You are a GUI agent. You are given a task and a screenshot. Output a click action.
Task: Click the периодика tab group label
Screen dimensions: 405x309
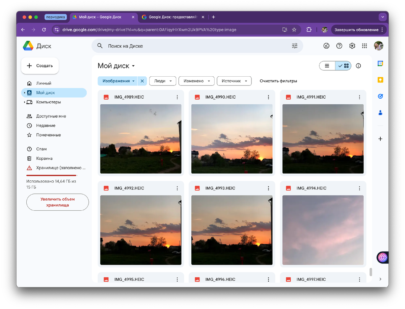[56, 17]
